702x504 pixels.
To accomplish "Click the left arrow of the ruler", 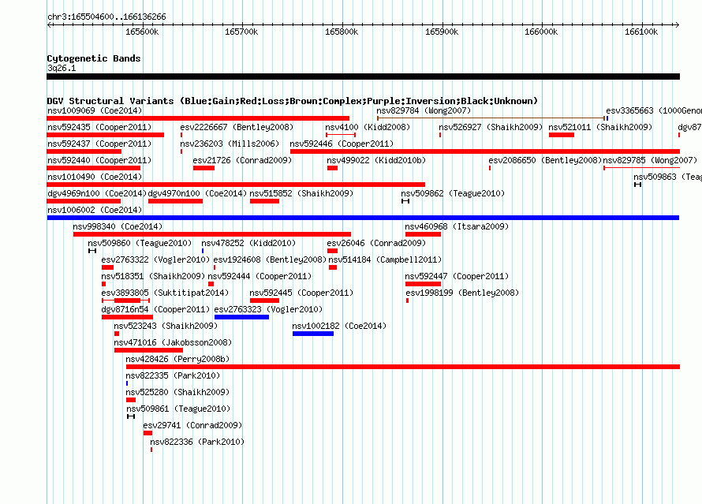I will pos(49,24).
